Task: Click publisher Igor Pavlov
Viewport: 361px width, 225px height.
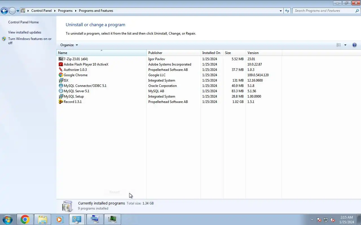Action: (157, 59)
